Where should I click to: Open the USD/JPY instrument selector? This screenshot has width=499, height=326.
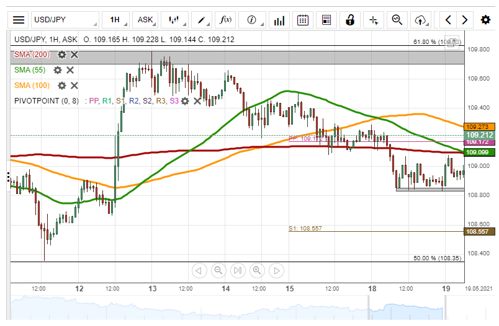tap(65, 20)
